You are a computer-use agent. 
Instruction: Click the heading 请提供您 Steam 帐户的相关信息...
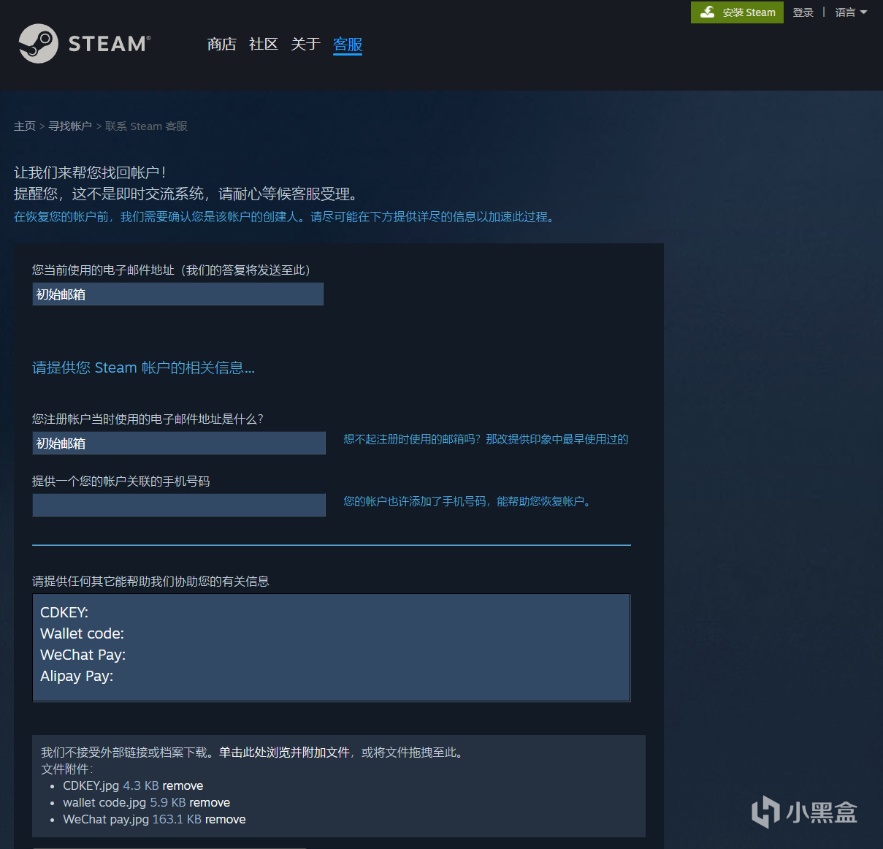pyautogui.click(x=143, y=368)
